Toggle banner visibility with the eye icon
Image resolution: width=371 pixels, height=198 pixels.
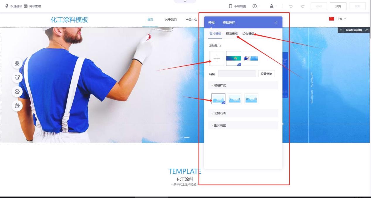pos(367,30)
